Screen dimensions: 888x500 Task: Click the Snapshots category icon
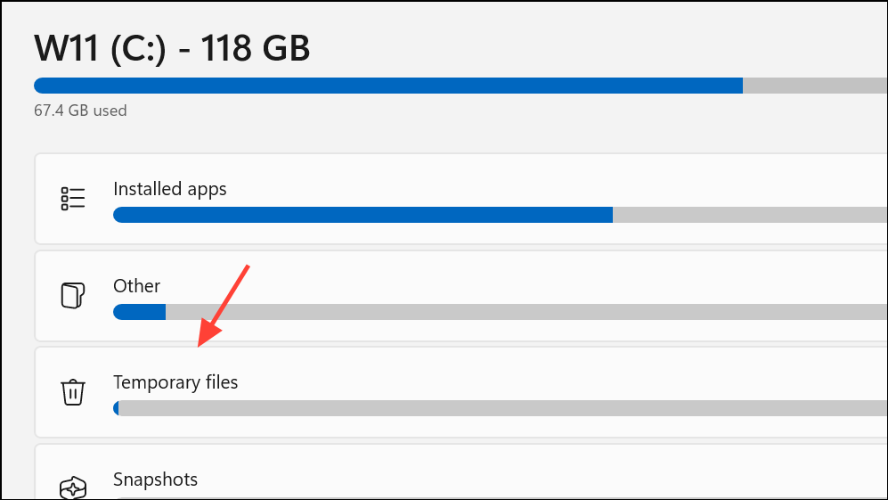tap(73, 488)
